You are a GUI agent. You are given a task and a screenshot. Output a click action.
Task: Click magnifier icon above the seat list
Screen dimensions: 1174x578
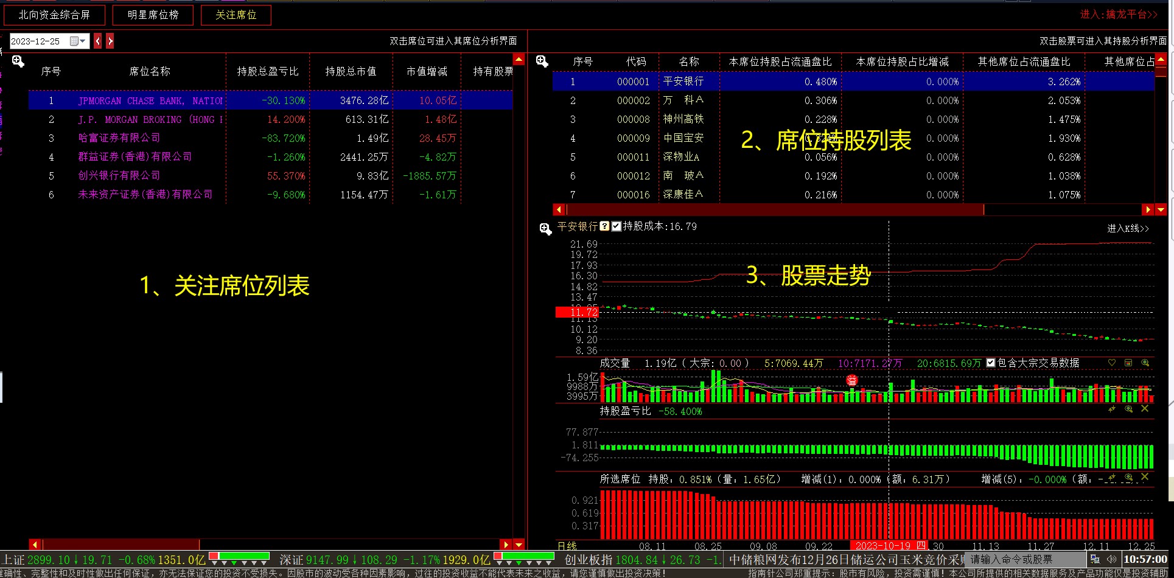pos(18,61)
